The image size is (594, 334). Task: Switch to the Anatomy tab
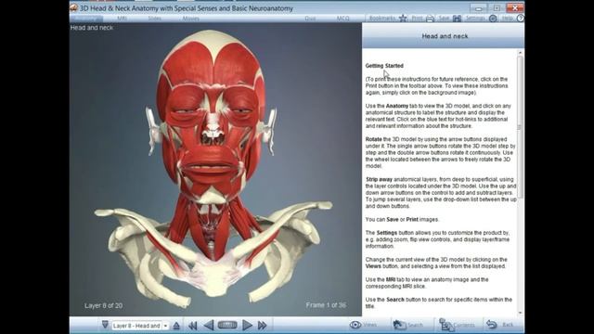[x=86, y=19]
